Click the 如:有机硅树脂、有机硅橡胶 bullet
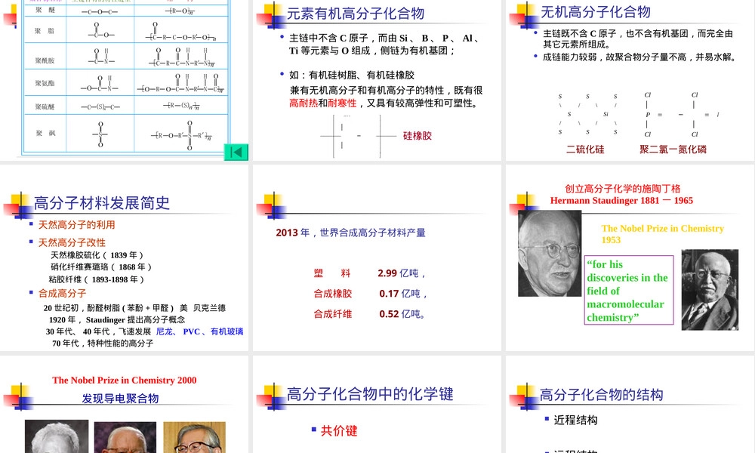Viewport: 755px width, 453px height. tap(352, 75)
